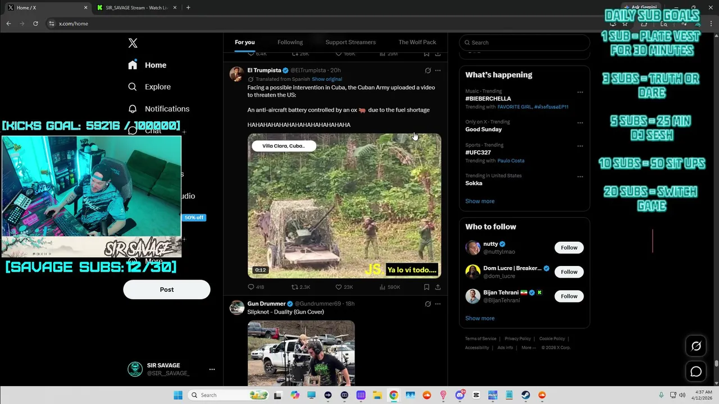The image size is (719, 404).
Task: Open Terms of Service link
Action: coord(481,338)
